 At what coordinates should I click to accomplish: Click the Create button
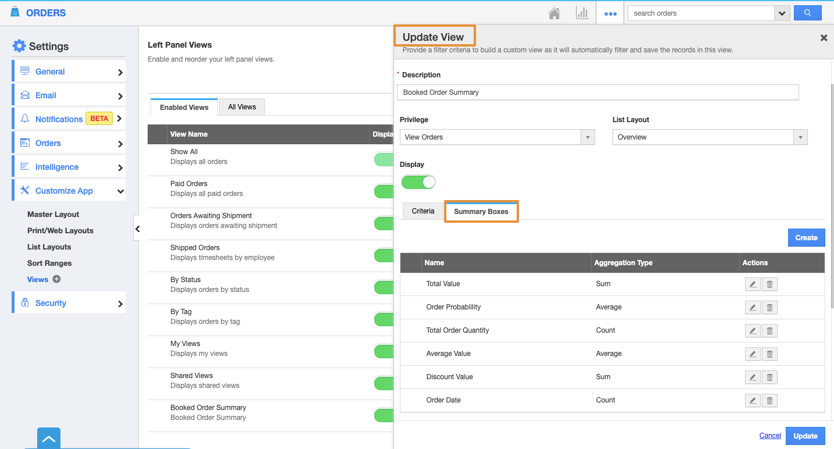click(806, 238)
